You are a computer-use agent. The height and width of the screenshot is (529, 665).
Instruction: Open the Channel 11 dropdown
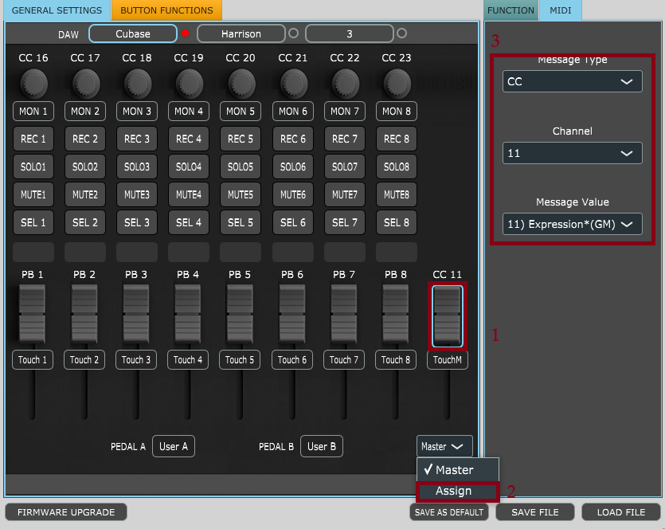point(572,153)
